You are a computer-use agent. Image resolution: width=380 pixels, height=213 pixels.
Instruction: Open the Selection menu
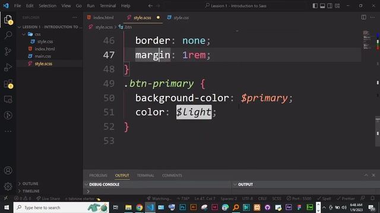pyautogui.click(x=47, y=6)
